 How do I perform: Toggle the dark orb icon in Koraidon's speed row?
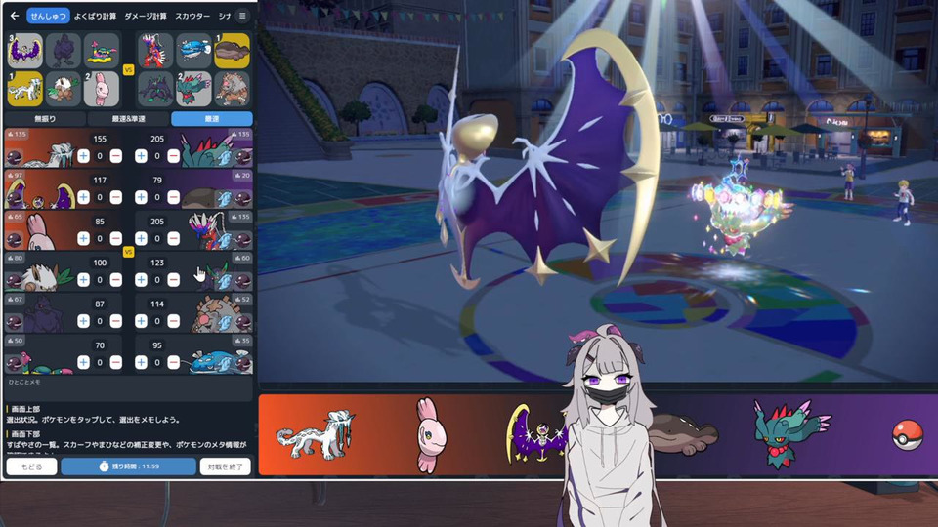click(243, 240)
